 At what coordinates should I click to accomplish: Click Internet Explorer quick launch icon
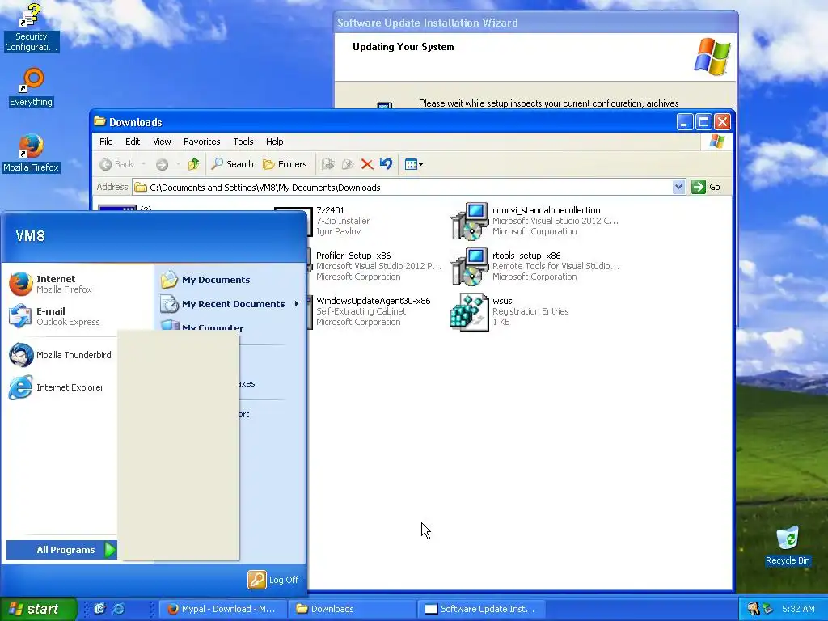point(120,609)
